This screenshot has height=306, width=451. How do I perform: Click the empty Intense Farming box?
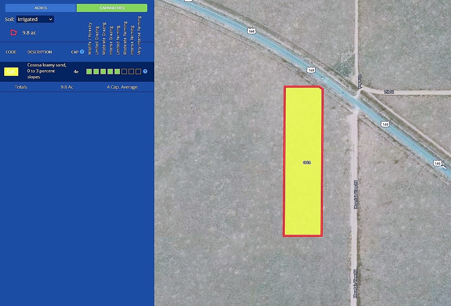[x=131, y=72]
